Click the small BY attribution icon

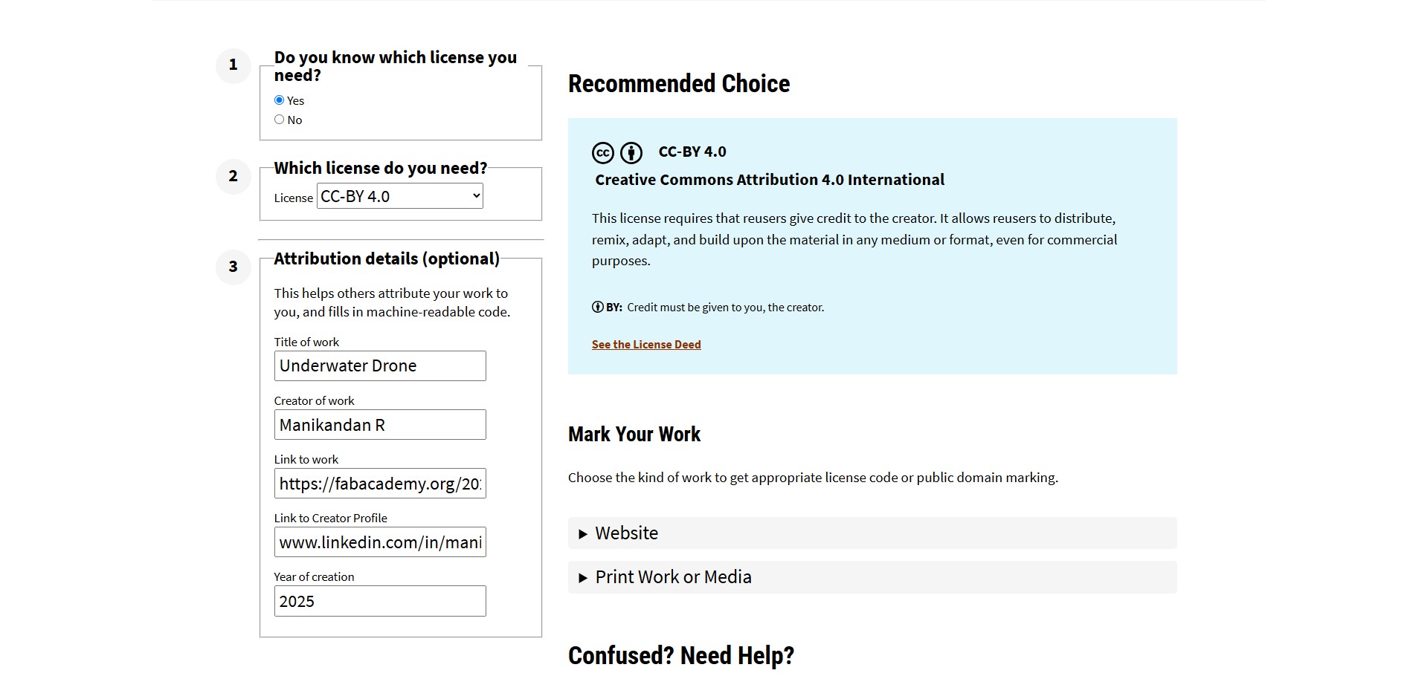pyautogui.click(x=597, y=307)
